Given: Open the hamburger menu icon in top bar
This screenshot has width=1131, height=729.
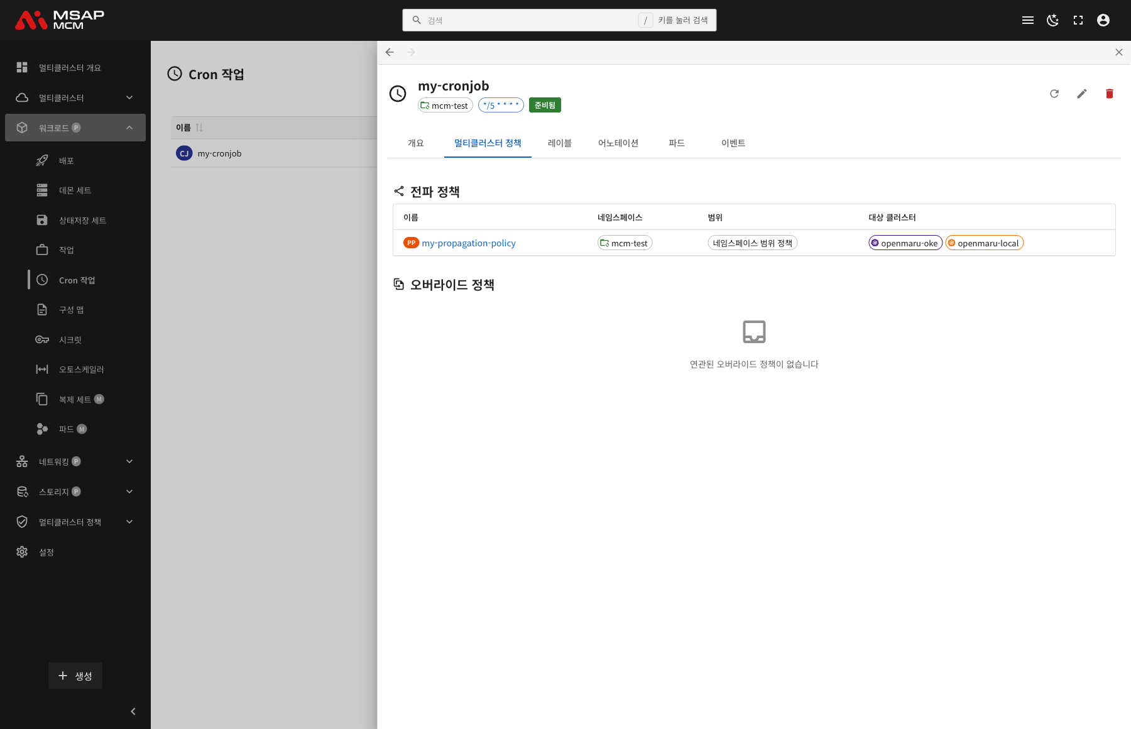Looking at the screenshot, I should tap(1028, 20).
